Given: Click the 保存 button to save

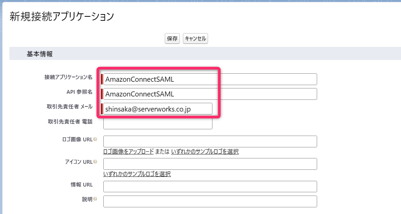Looking at the screenshot, I should pos(172,39).
